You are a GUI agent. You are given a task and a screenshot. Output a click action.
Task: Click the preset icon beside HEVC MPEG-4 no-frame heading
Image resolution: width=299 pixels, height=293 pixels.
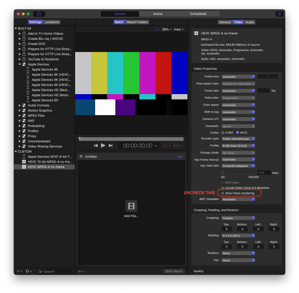(196, 33)
